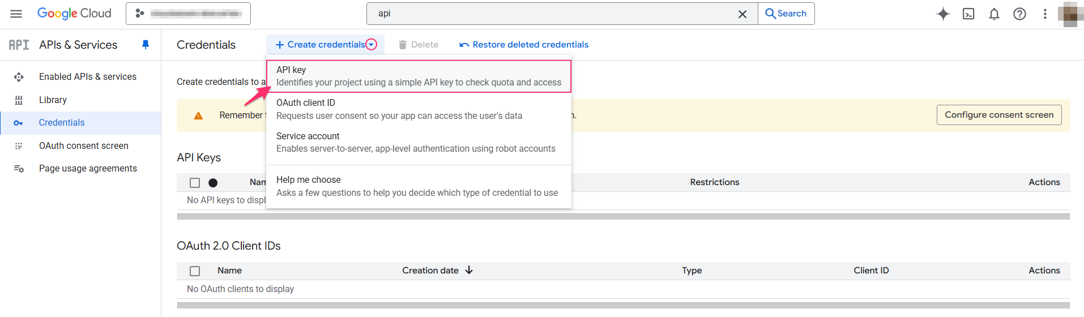
Task: Unpin APIs & Services with pin icon
Action: 146,45
